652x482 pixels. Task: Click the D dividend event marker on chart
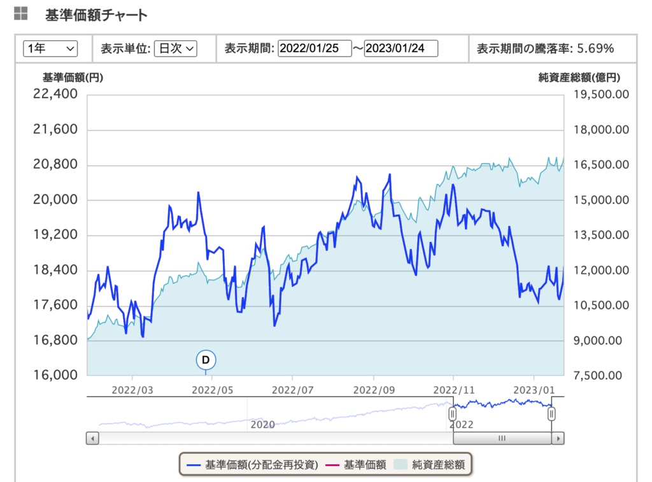(206, 360)
